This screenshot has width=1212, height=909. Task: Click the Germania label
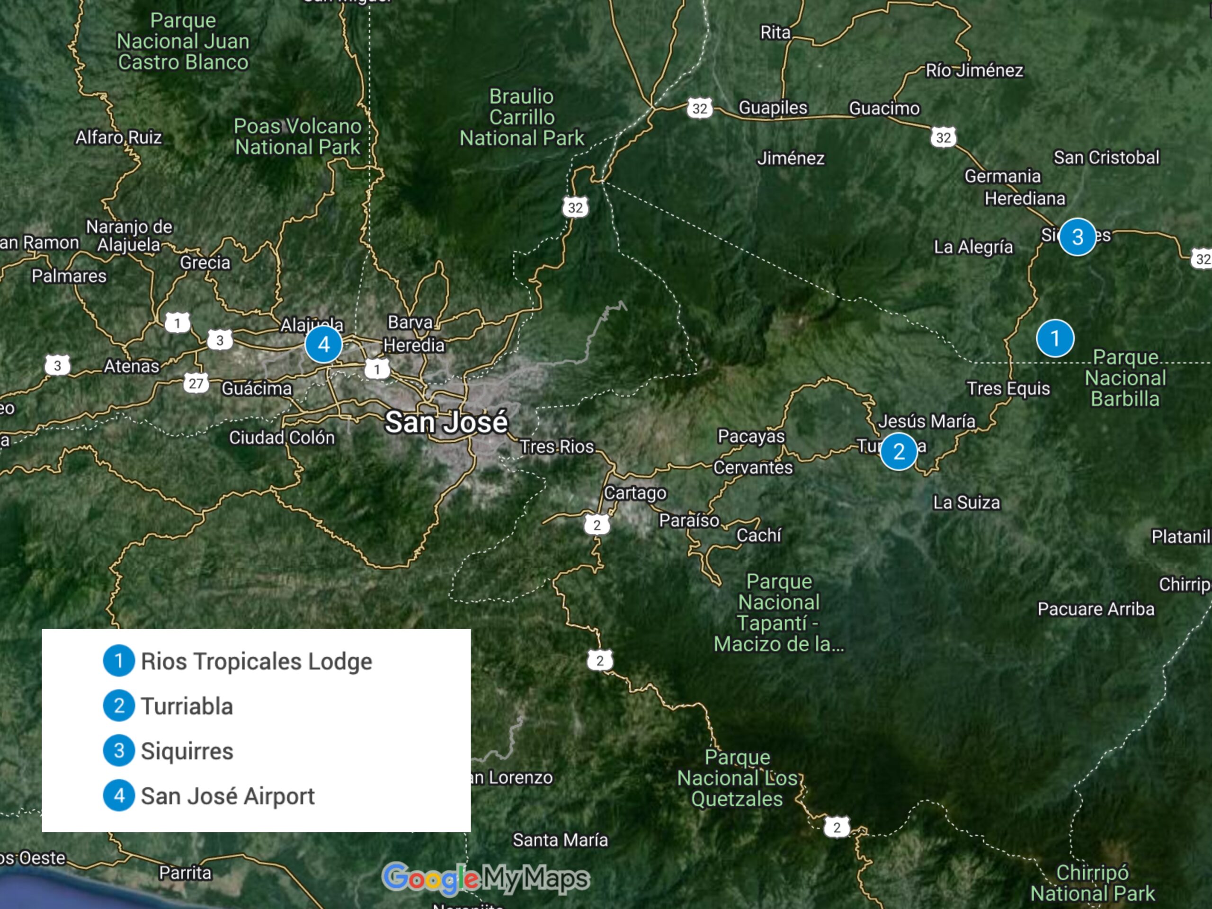pos(1002,176)
